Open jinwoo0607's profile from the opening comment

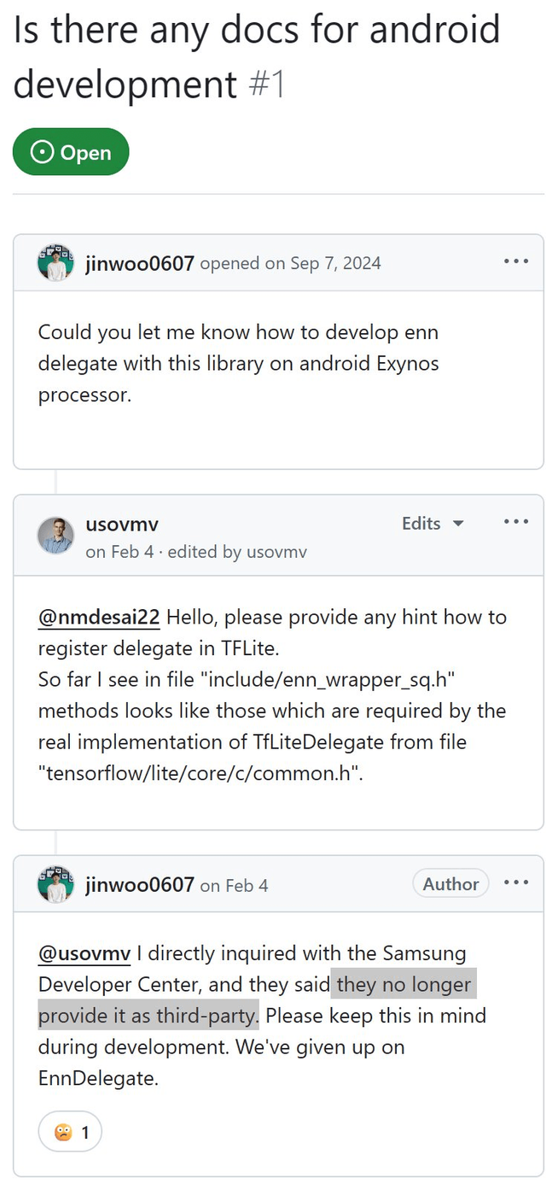pyautogui.click(x=140, y=263)
